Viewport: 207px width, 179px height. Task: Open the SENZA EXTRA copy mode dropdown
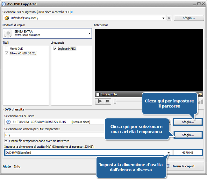[89, 33]
